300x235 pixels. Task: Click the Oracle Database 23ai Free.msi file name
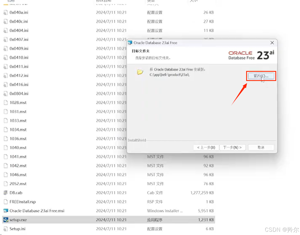[37, 211]
